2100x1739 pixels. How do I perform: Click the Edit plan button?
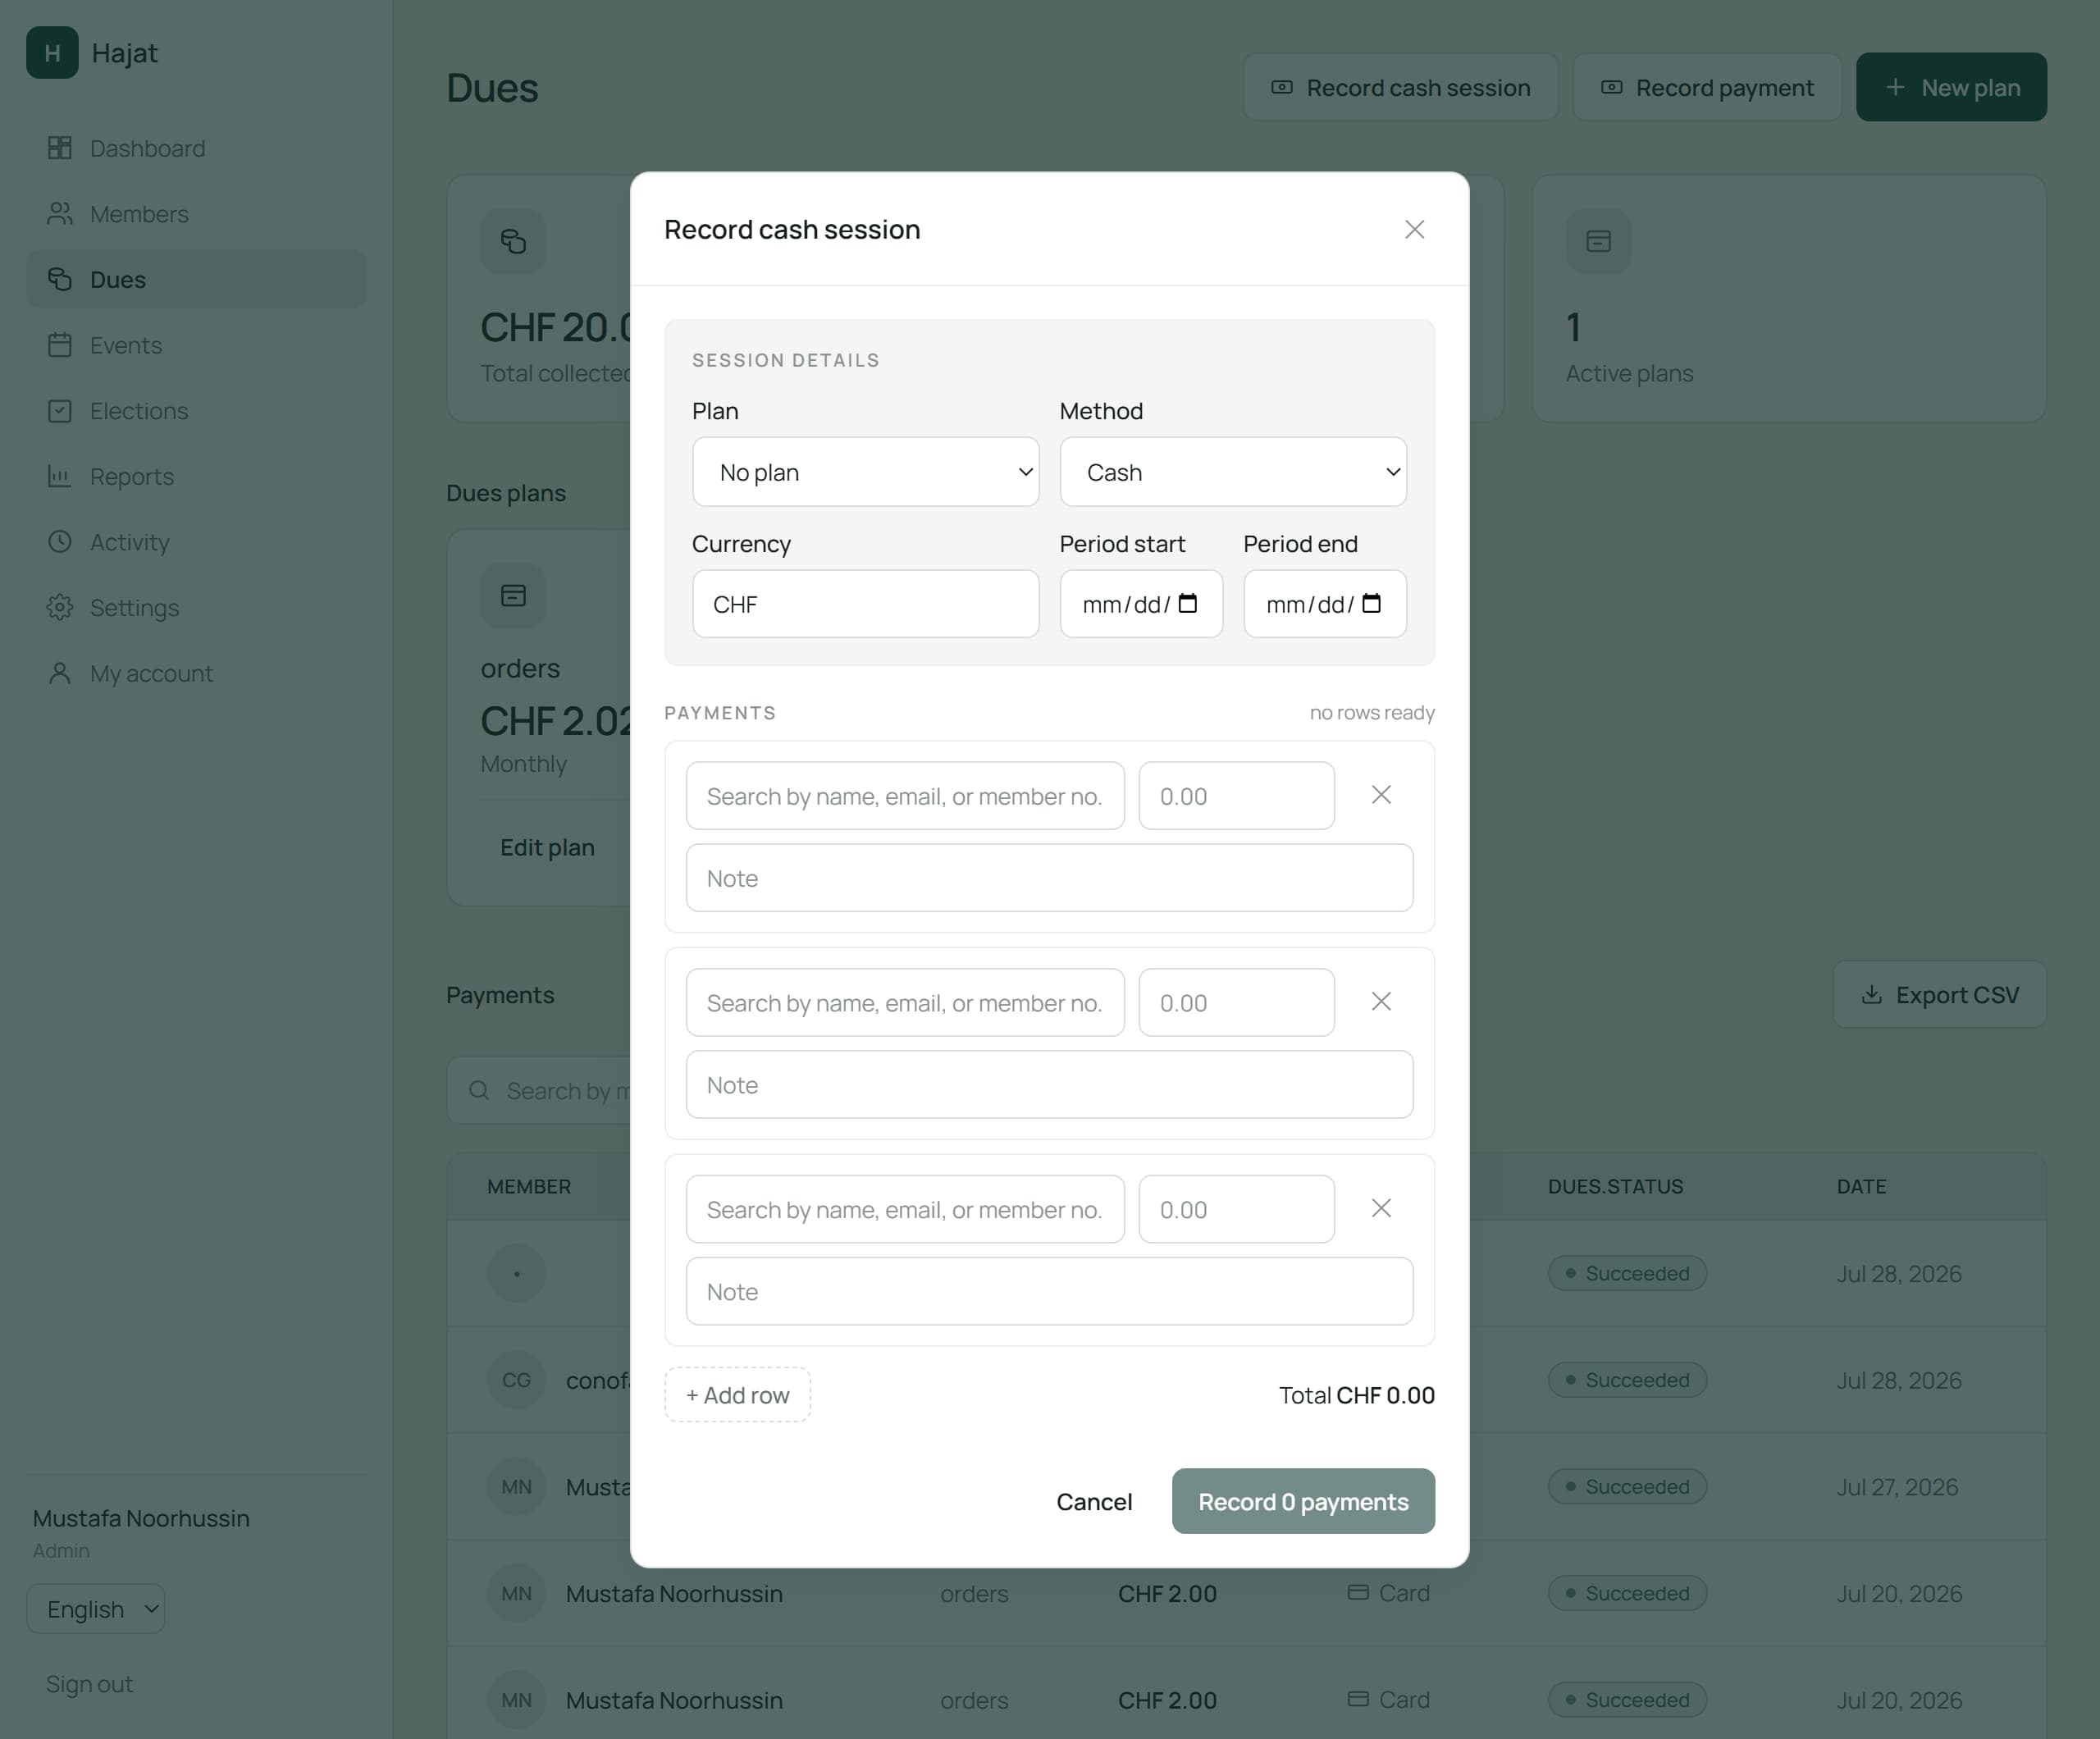(x=547, y=847)
